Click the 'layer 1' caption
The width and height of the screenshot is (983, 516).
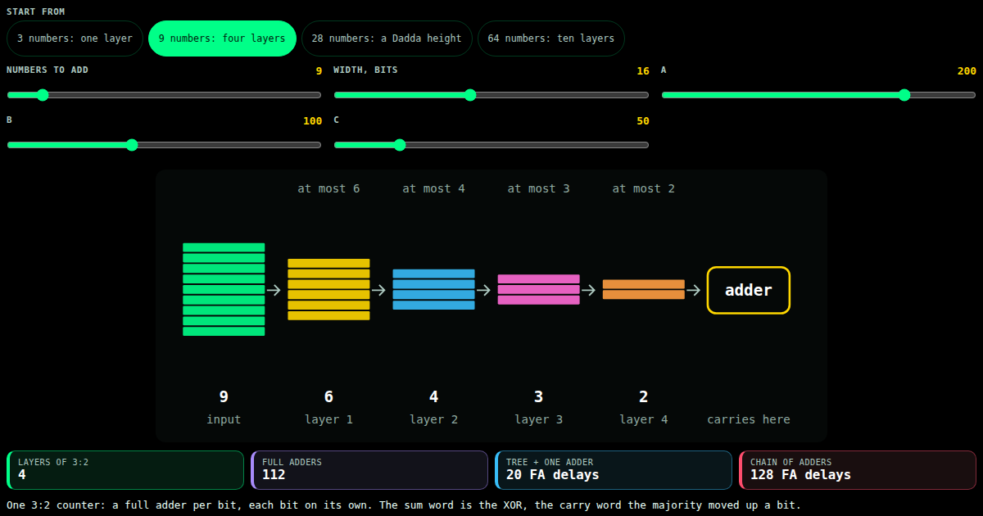(328, 419)
